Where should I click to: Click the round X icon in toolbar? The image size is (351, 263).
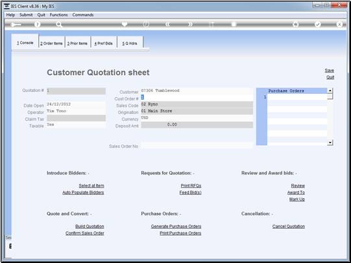[339, 24]
